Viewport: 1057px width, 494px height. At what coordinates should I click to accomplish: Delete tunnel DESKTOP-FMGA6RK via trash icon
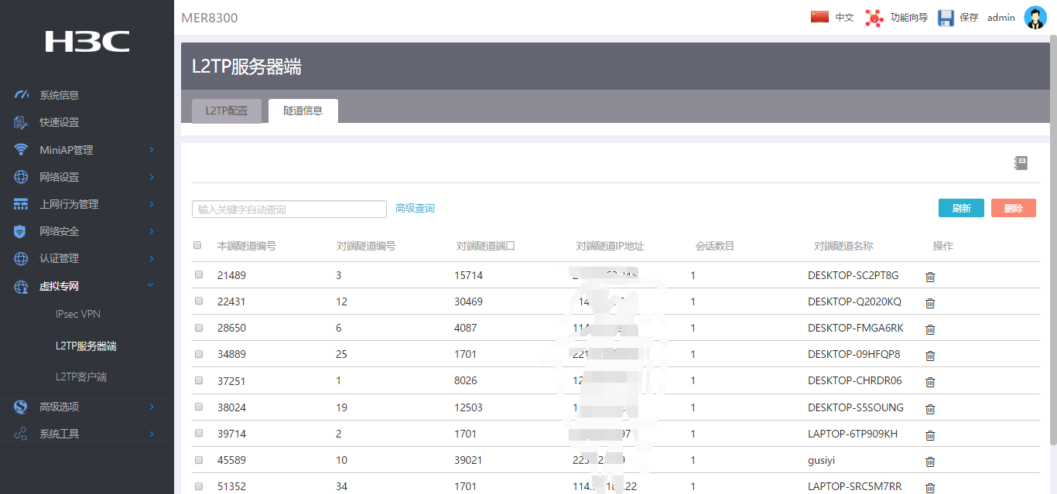pos(930,329)
